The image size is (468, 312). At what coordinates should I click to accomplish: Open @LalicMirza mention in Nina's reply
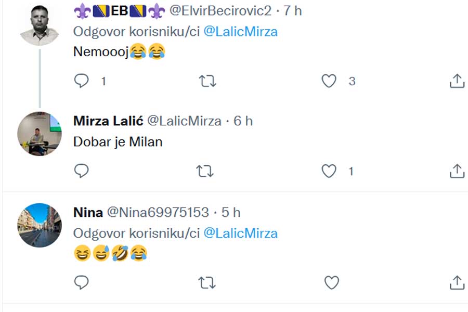[x=240, y=233]
